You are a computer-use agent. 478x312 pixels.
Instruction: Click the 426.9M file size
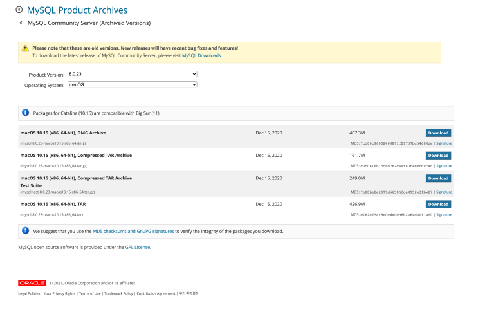click(357, 204)
